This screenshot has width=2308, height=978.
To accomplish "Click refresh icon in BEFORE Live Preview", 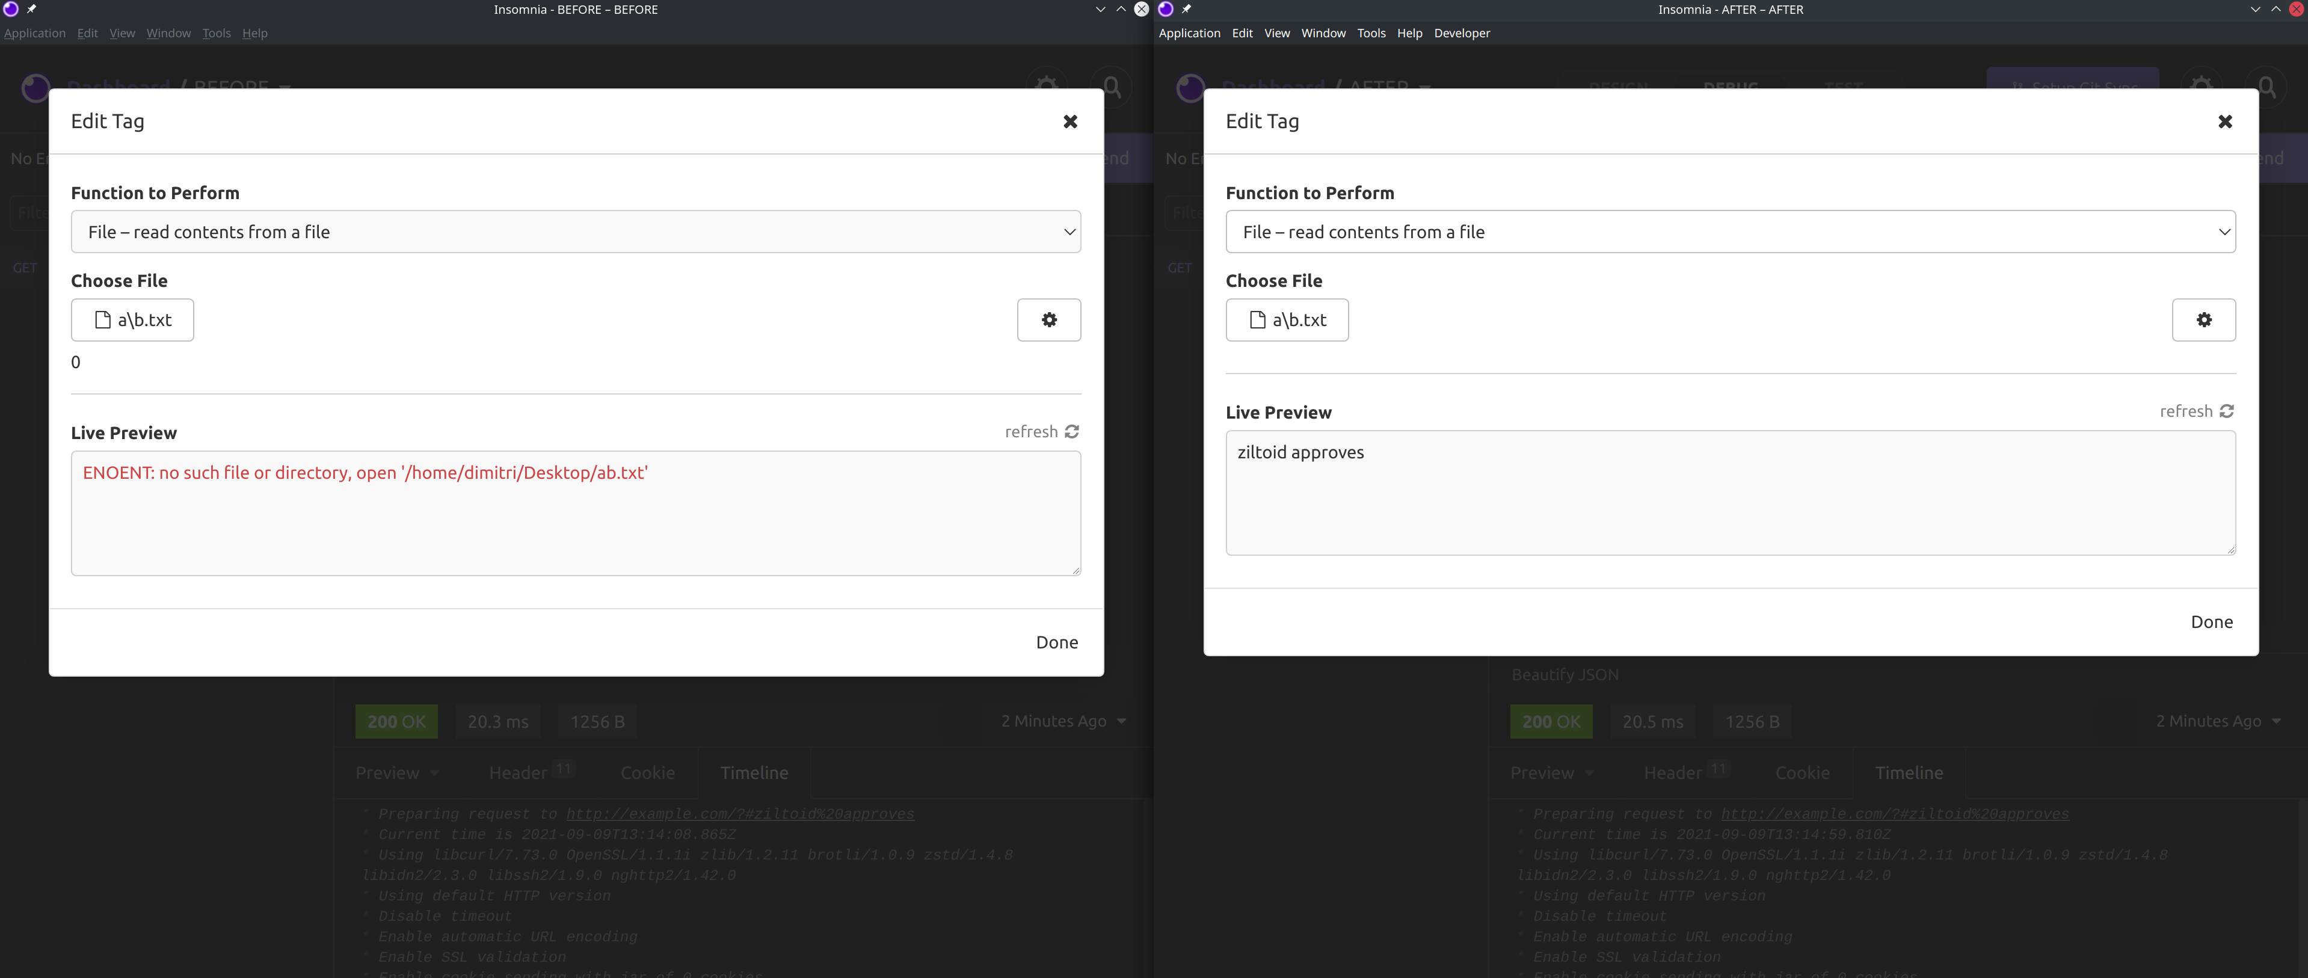I will [1071, 432].
